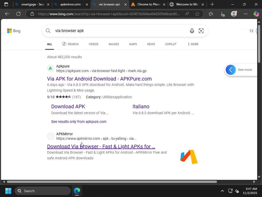Show hidden system tray icons
The height and width of the screenshot is (197, 262).
pyautogui.click(x=222, y=191)
